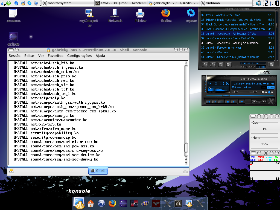Viewport: 280px width, 210px height.
Task: Skip to the next track in XMMS
Action: 234,102
